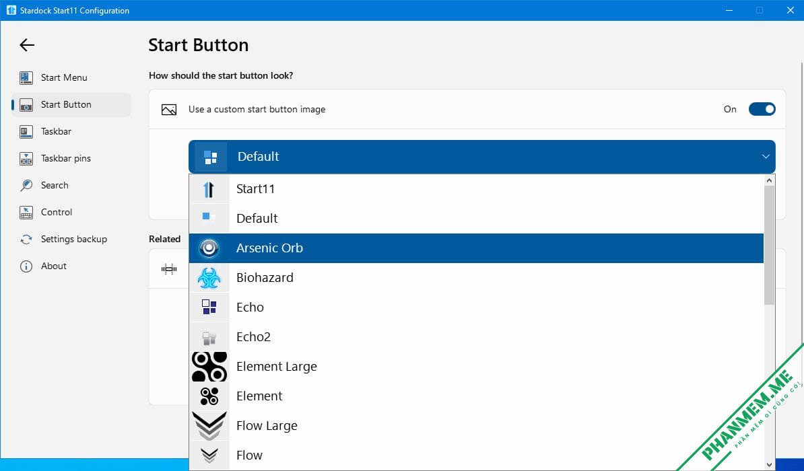Open the Search settings page

click(71, 185)
